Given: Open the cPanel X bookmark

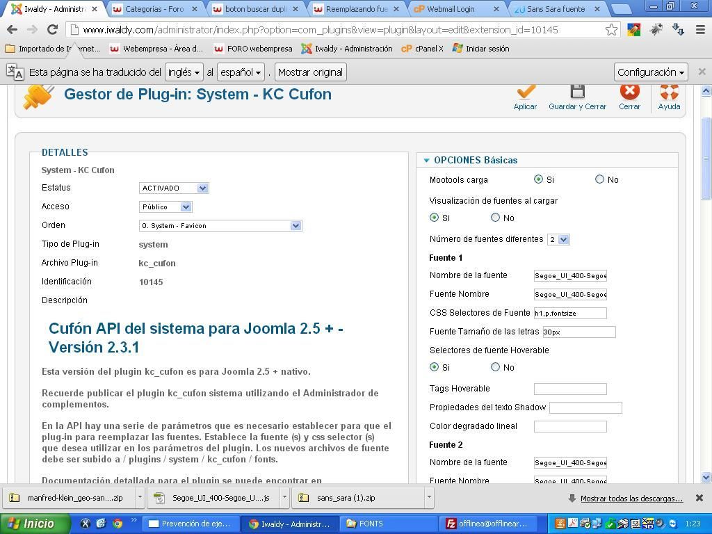Looking at the screenshot, I should 422,49.
